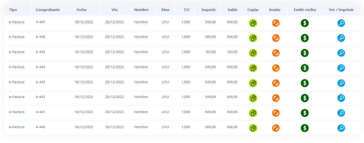Issue receipt for invoice A 445
The height and width of the screenshot is (143, 364).
pyautogui.click(x=305, y=53)
